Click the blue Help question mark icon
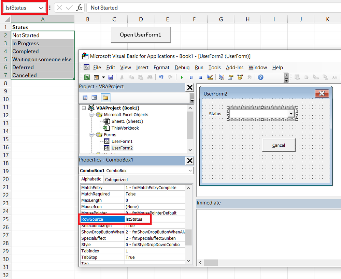 pyautogui.click(x=260, y=77)
